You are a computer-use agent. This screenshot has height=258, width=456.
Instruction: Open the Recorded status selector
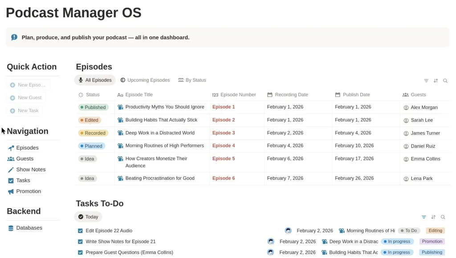[x=93, y=133]
